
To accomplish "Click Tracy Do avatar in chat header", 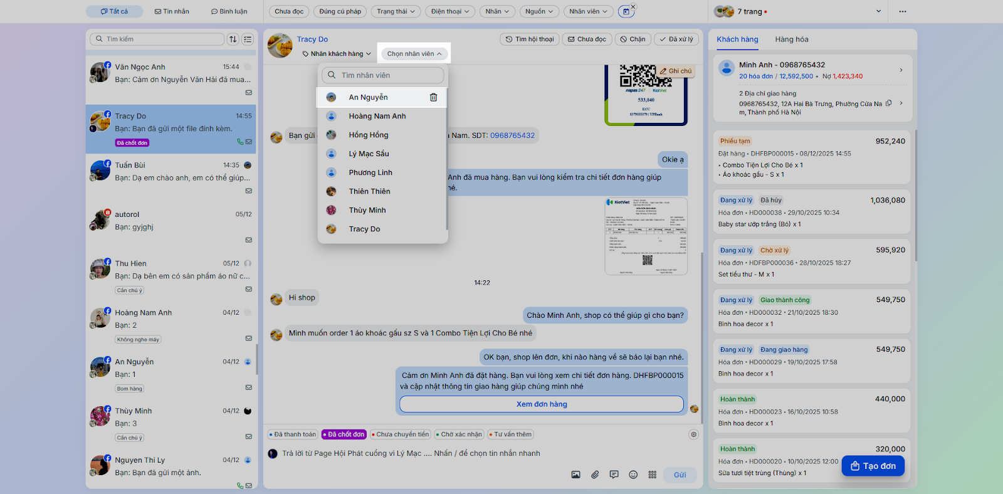I will tap(280, 46).
